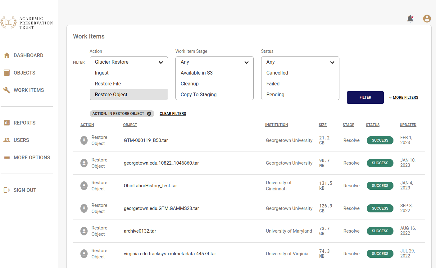Screen dimensions: 436x268
Task: Click University of Virginia institution cell
Action: point(287,254)
